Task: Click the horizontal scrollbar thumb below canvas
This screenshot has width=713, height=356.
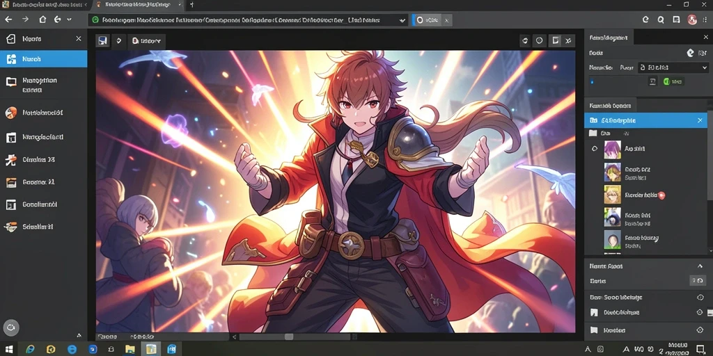Action: pos(289,337)
